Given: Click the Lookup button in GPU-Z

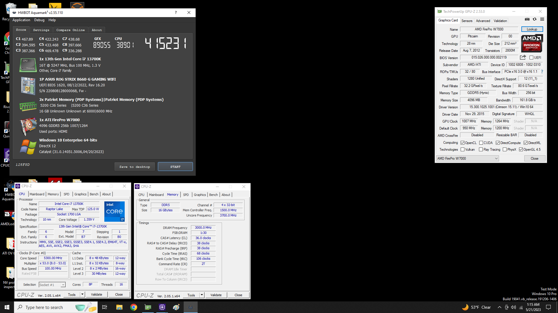Looking at the screenshot, I should point(532,29).
